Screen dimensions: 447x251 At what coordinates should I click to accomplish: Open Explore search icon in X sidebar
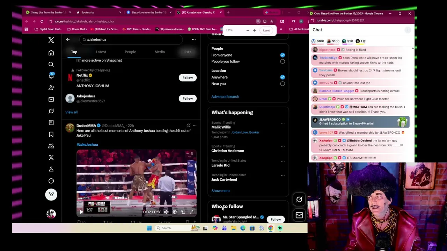[51, 64]
